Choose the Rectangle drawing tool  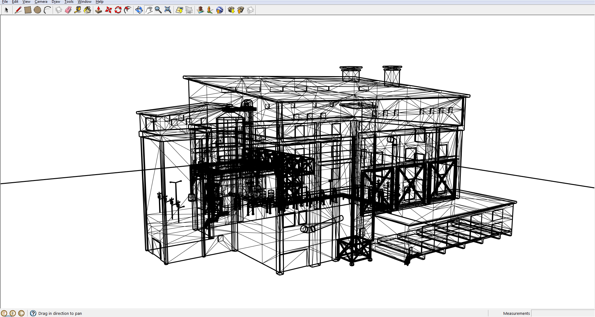point(28,10)
